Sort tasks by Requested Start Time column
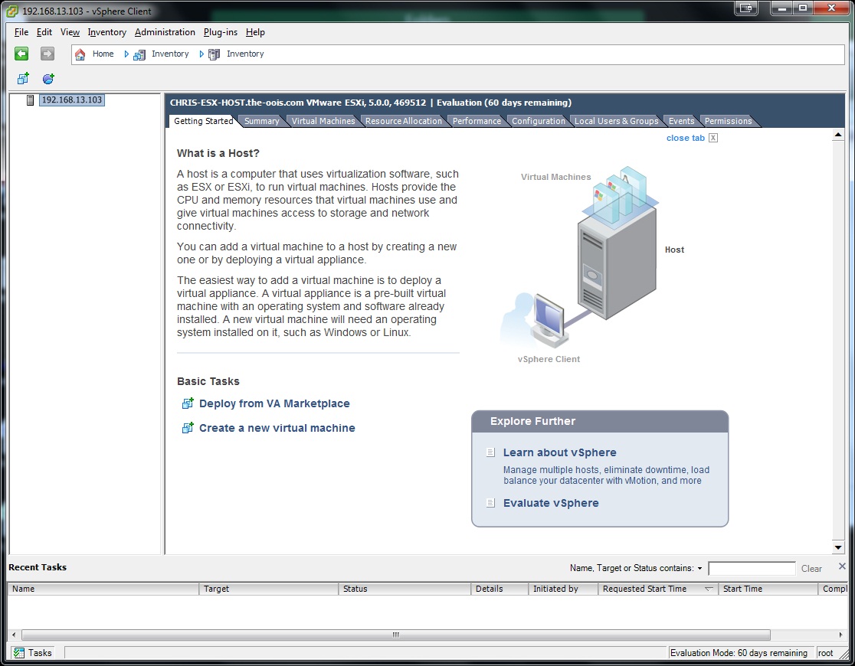 click(x=644, y=589)
